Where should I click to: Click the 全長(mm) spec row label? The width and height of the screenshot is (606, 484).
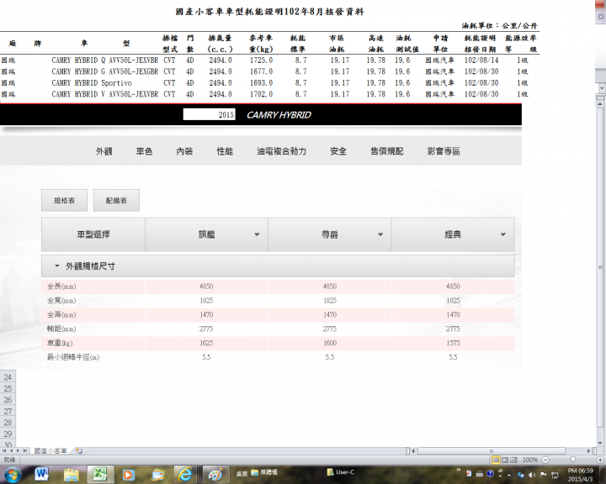61,287
